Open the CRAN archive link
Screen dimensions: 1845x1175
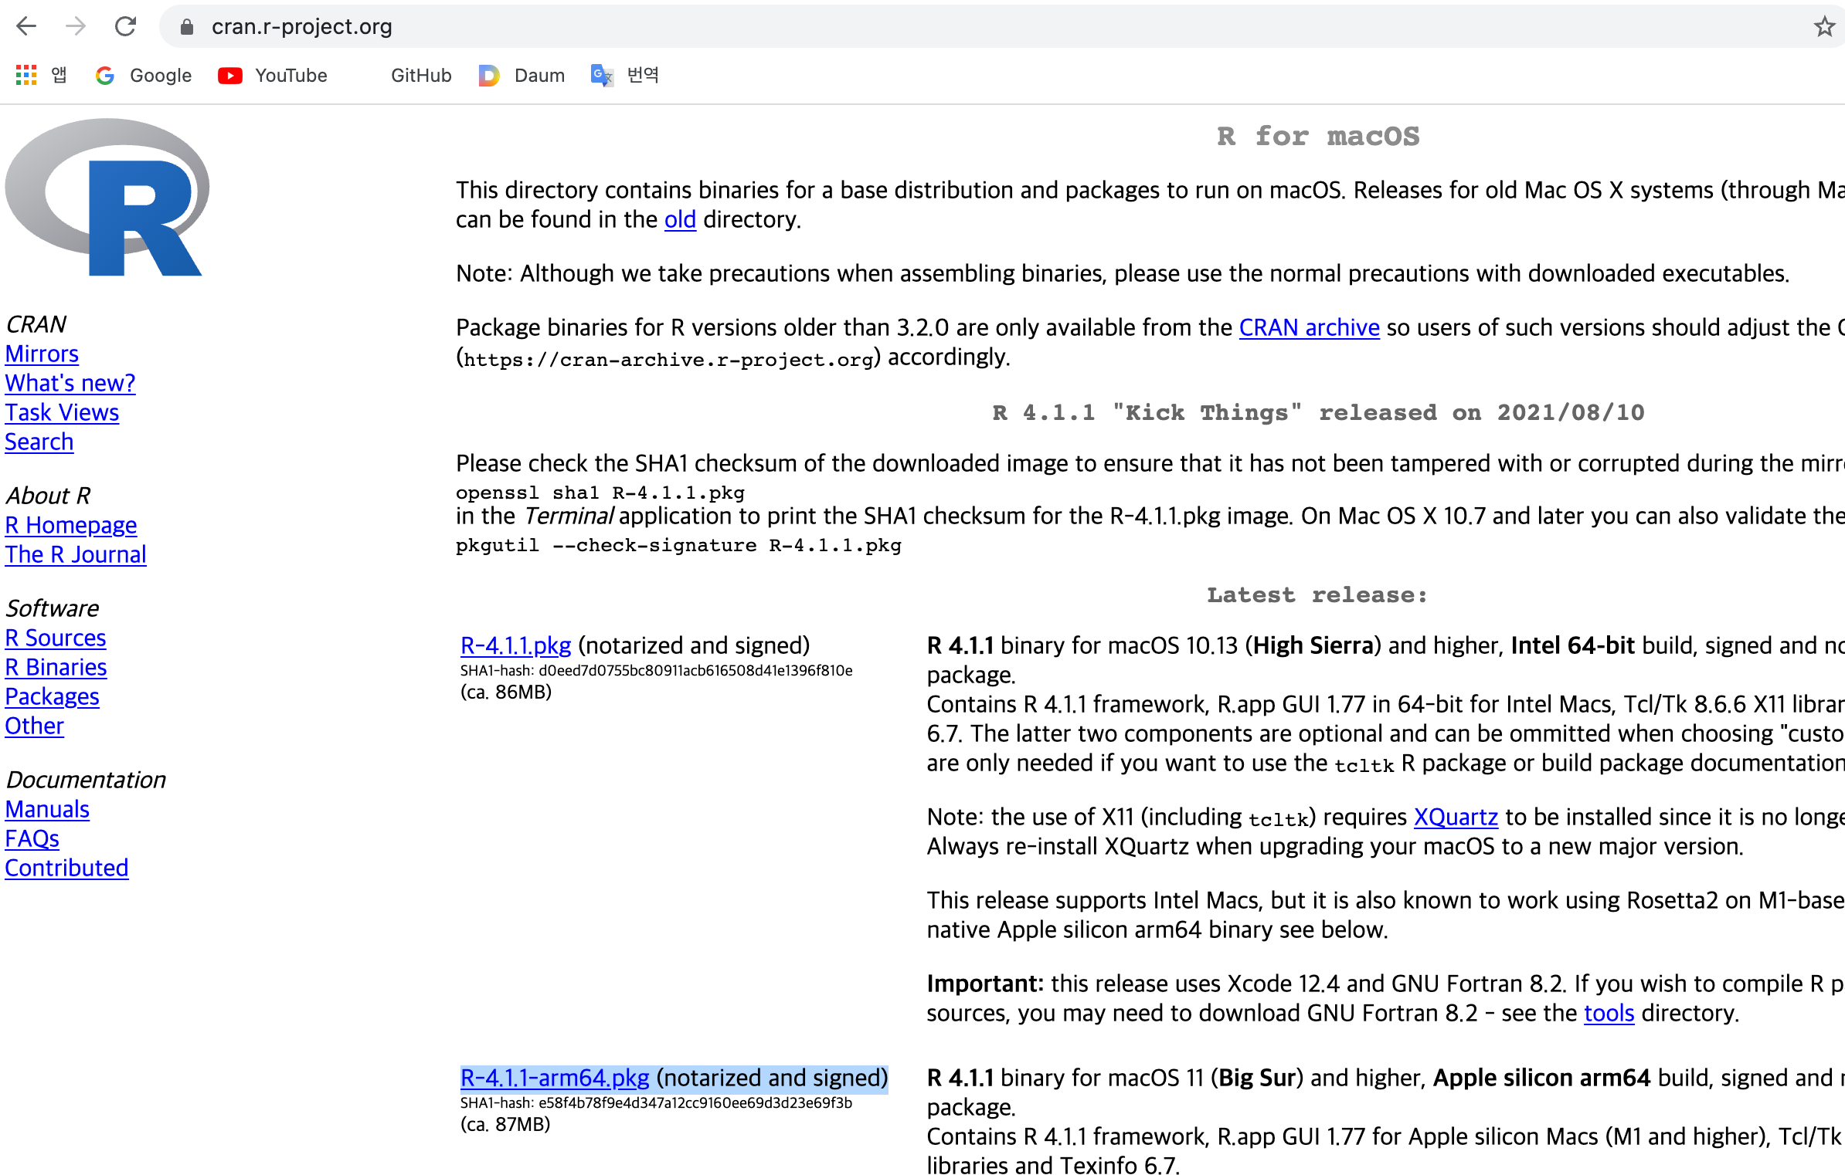click(1309, 327)
